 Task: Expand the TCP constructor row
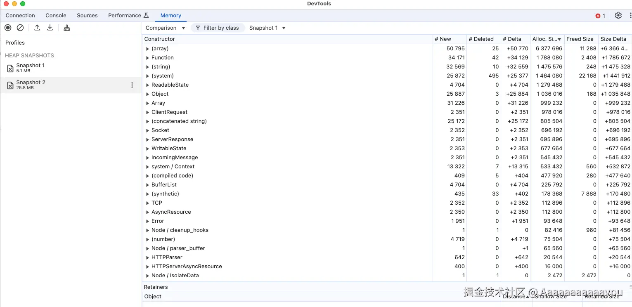pyautogui.click(x=148, y=203)
